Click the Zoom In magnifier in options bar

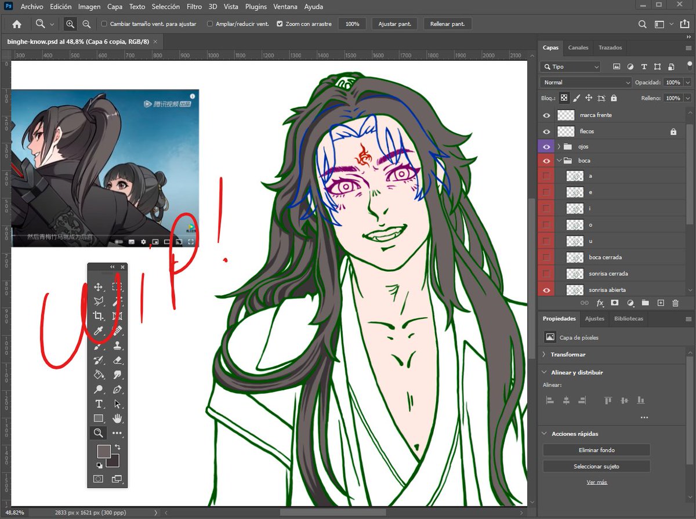[70, 24]
